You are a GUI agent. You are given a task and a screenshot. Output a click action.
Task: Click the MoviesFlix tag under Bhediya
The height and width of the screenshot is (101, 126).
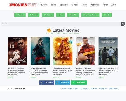pyautogui.click(x=33, y=77)
